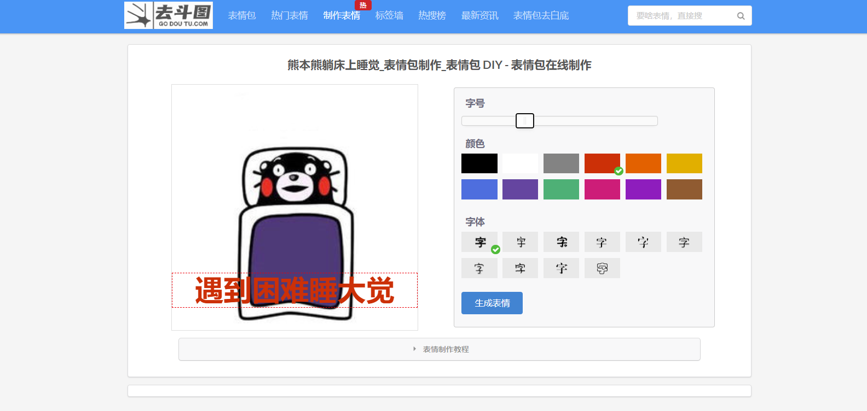The image size is (867, 411).
Task: Pick the bright violet swatch next to brown
Action: [x=643, y=189]
